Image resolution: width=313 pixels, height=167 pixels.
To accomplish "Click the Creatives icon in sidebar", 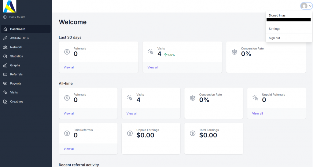I will (x=5, y=102).
